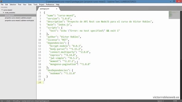Click line number 11 in gutter
182x102 pixels.
tap(40, 43)
